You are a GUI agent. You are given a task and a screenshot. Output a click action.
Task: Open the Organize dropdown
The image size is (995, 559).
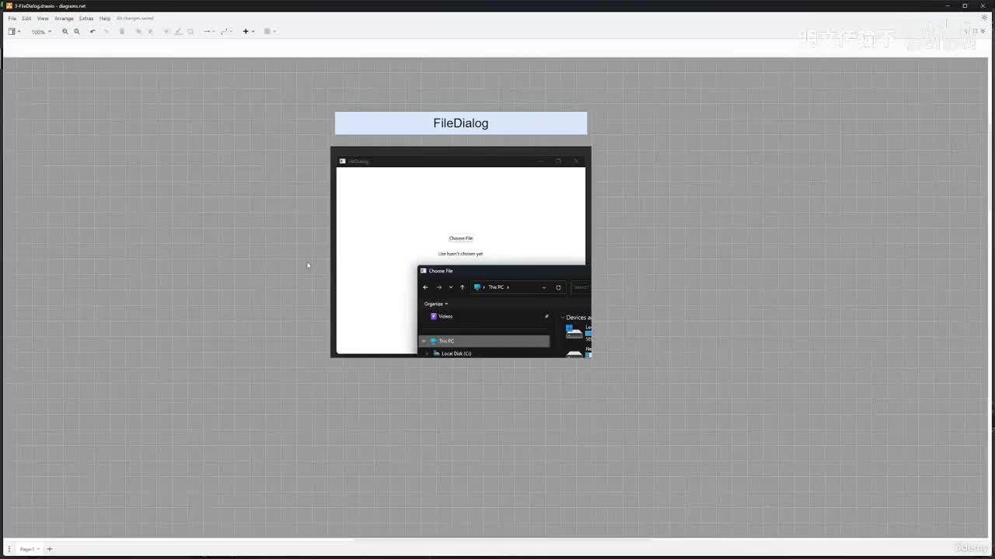pyautogui.click(x=436, y=304)
